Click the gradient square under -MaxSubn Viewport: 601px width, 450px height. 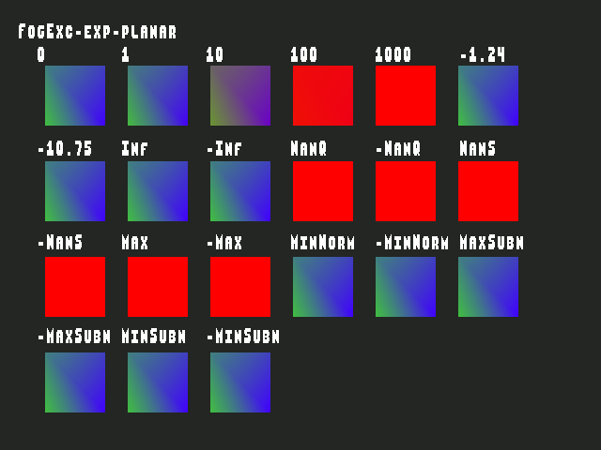pos(75,382)
